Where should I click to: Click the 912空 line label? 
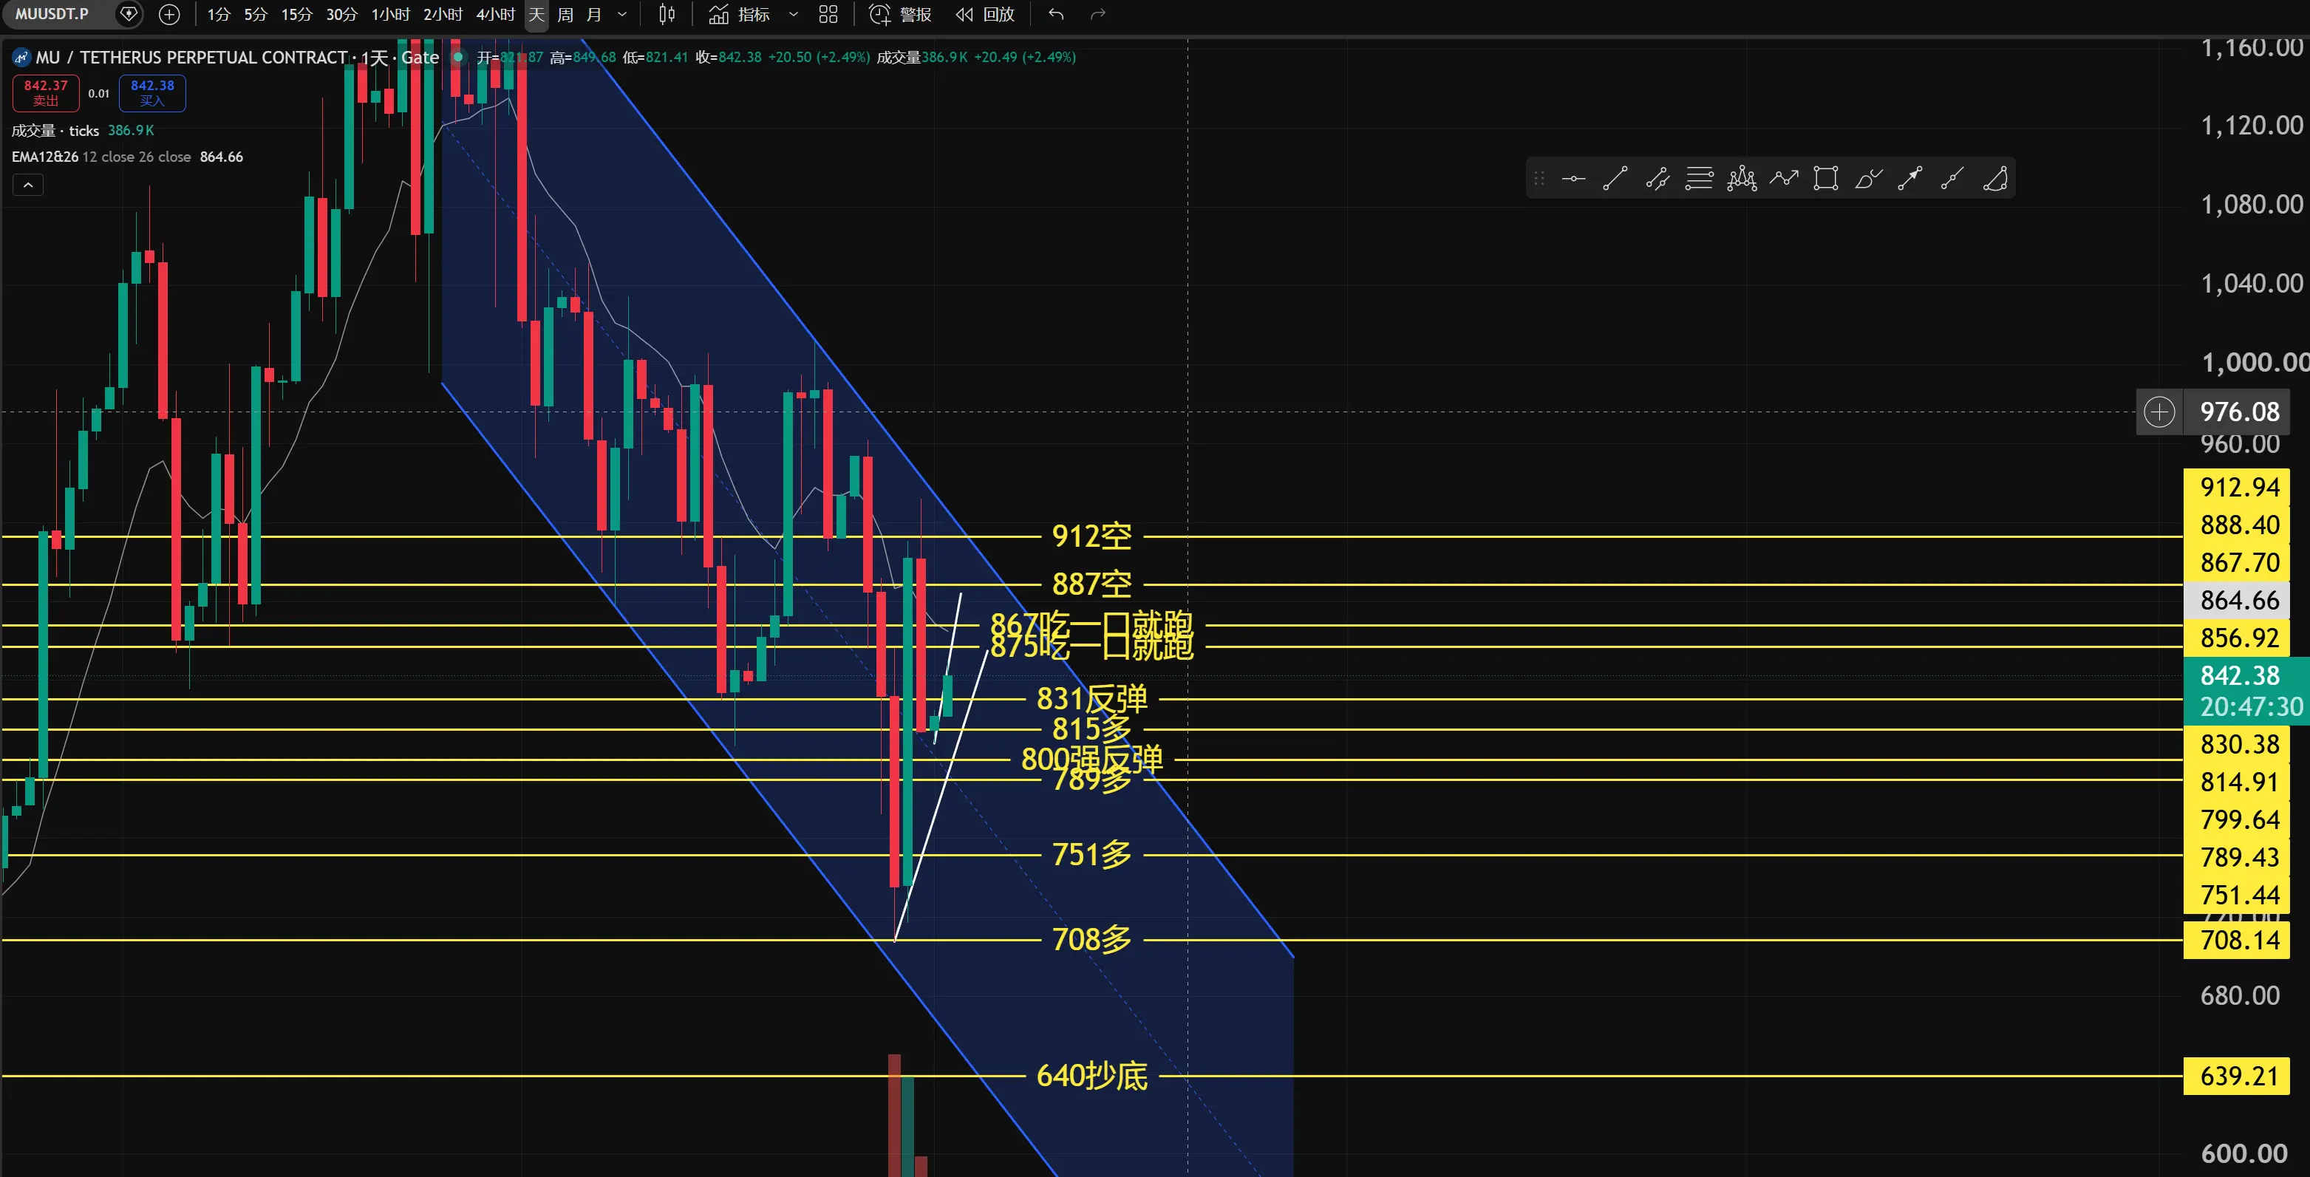[1091, 536]
